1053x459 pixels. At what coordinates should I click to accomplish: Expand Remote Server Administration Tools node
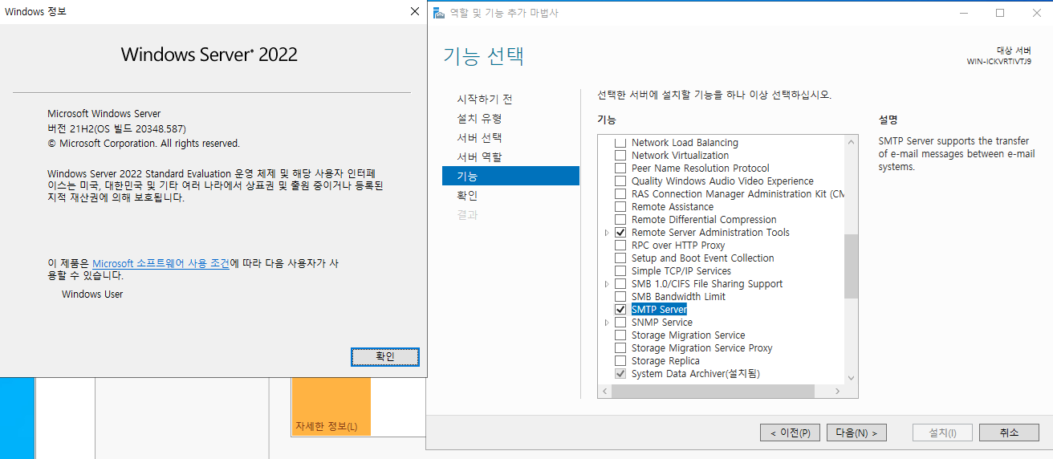(607, 233)
